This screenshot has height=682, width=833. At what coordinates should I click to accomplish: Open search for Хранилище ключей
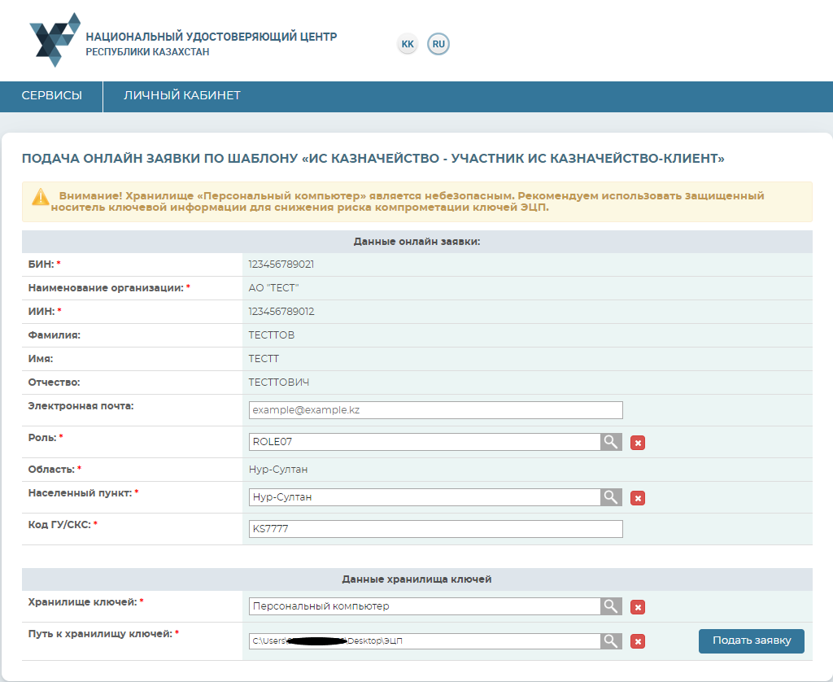pyautogui.click(x=611, y=606)
